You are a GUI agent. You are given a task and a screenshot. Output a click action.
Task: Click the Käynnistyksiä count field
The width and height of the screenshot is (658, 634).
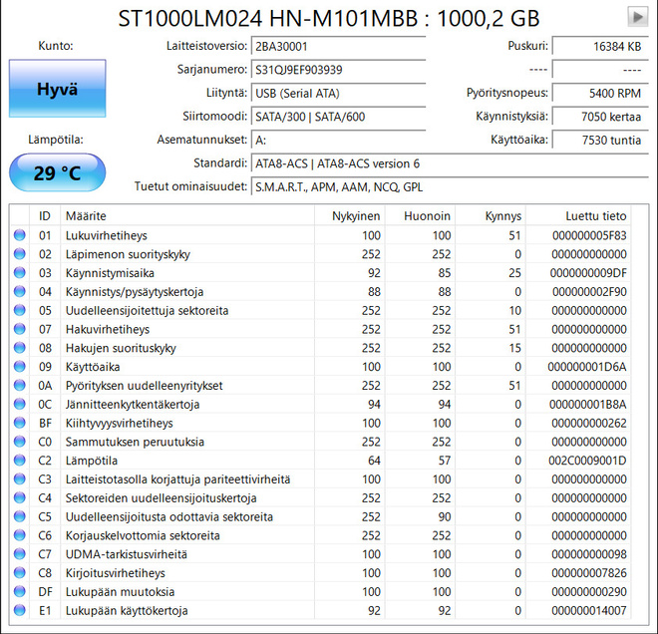pyautogui.click(x=600, y=117)
